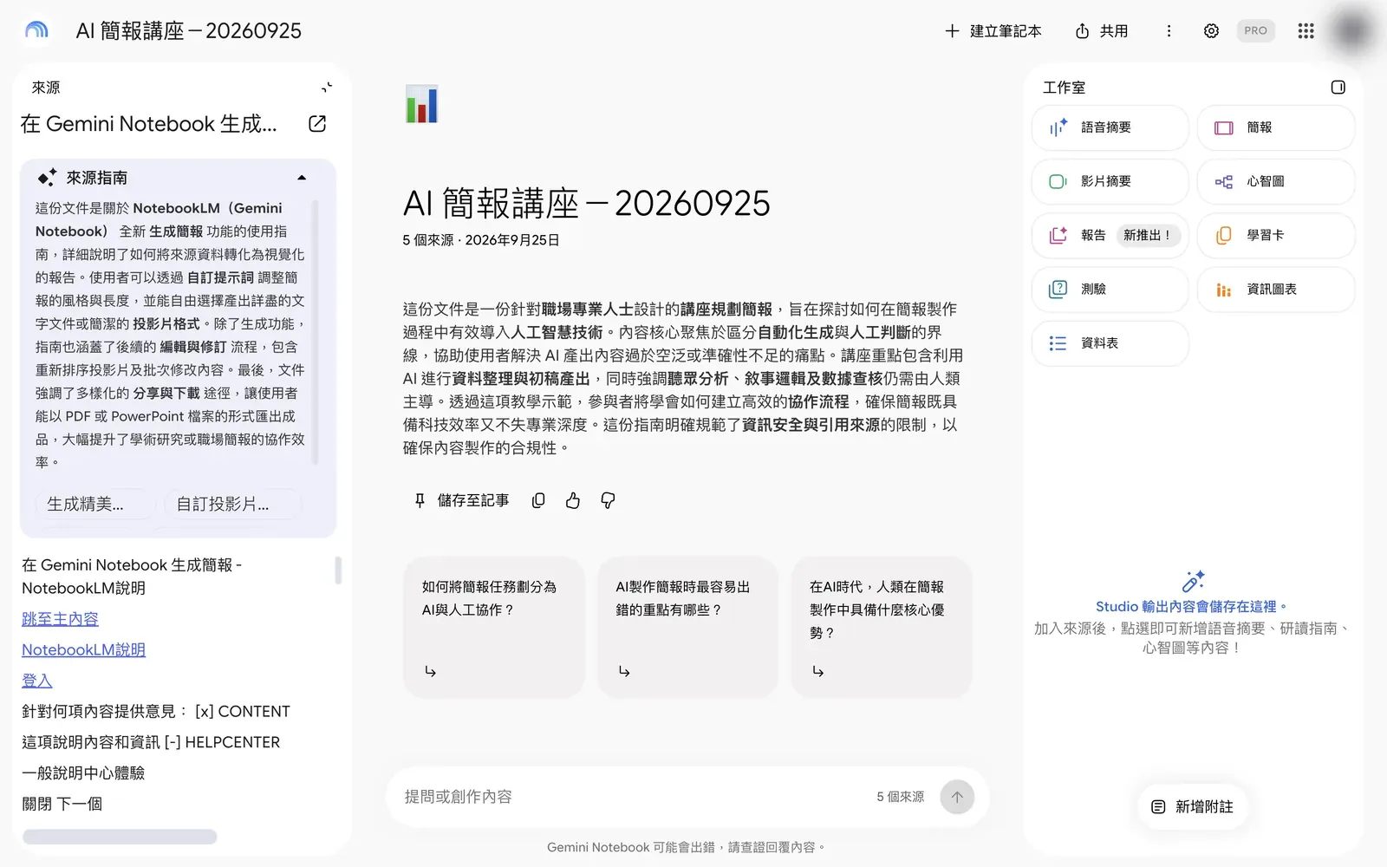The width and height of the screenshot is (1387, 867).
Task: Click the 跳至主內容 link
Action: 60,619
